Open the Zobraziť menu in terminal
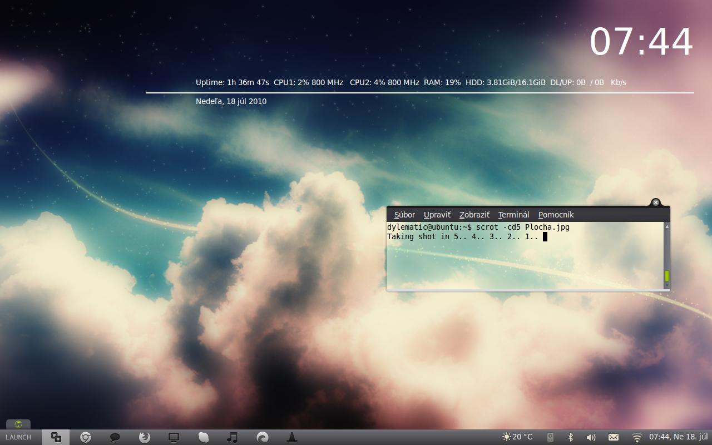This screenshot has width=712, height=445. (474, 215)
